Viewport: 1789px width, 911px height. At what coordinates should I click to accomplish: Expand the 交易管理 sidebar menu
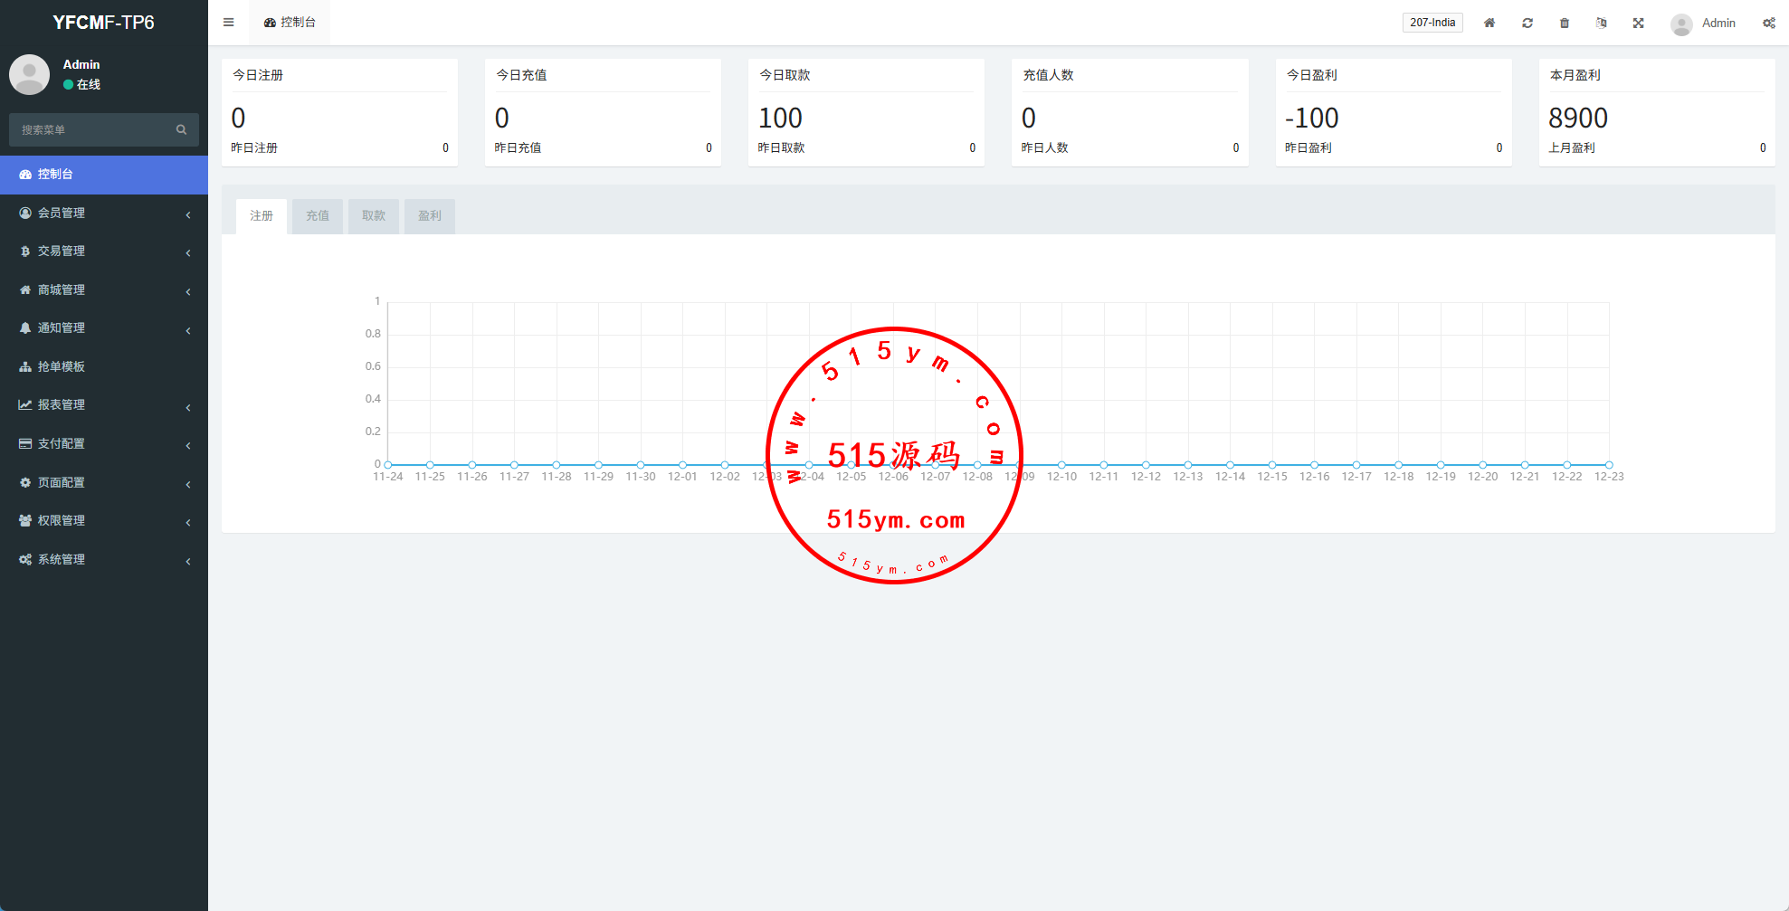(x=103, y=251)
